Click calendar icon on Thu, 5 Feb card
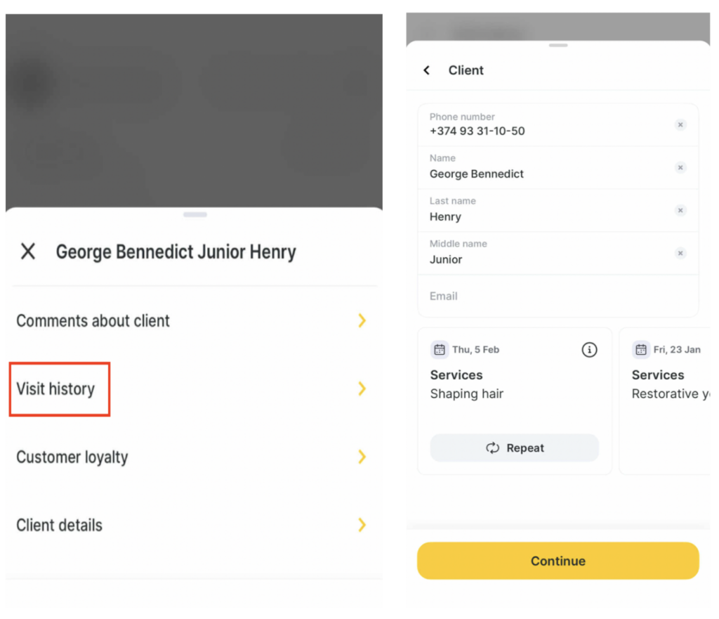 click(440, 350)
